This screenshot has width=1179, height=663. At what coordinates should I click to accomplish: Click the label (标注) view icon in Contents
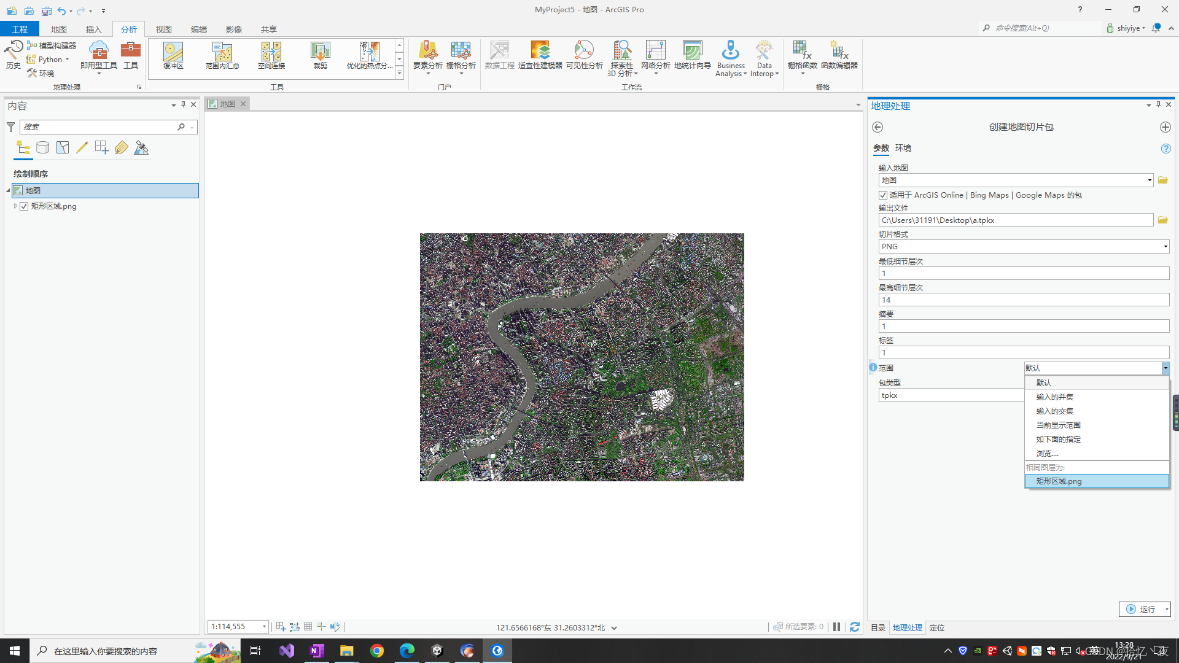coord(121,147)
